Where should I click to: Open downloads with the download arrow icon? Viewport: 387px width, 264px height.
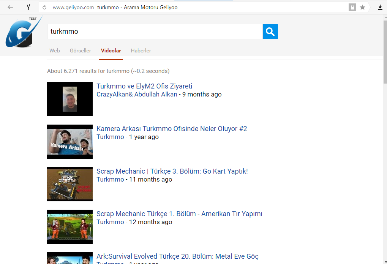[380, 8]
